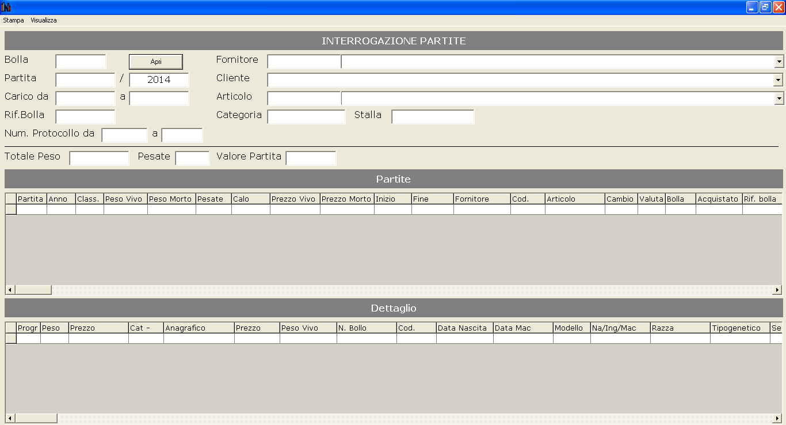Click the Peso Vivo header in Partite grid
The image size is (786, 425).
(x=125, y=199)
